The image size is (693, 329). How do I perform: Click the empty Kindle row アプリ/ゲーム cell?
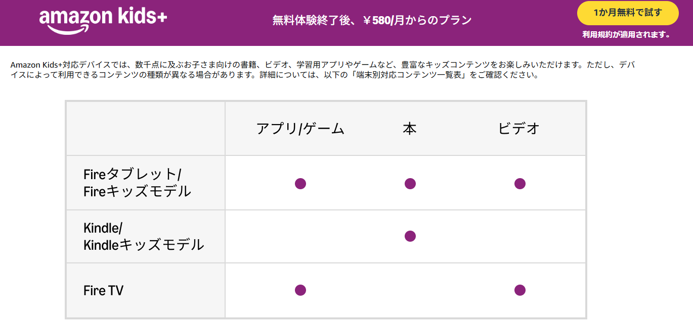[300, 236]
